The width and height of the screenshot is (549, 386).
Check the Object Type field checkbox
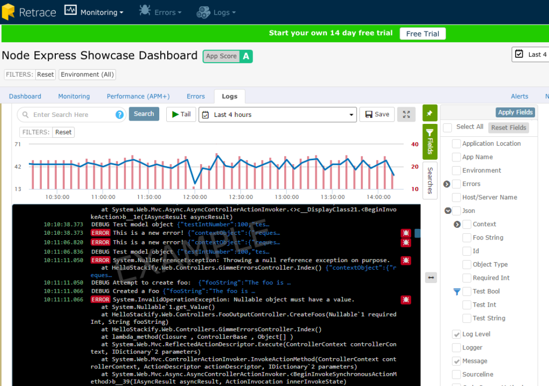[x=467, y=264]
